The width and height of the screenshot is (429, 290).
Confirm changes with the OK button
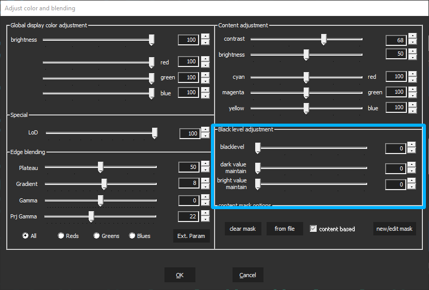click(x=179, y=275)
